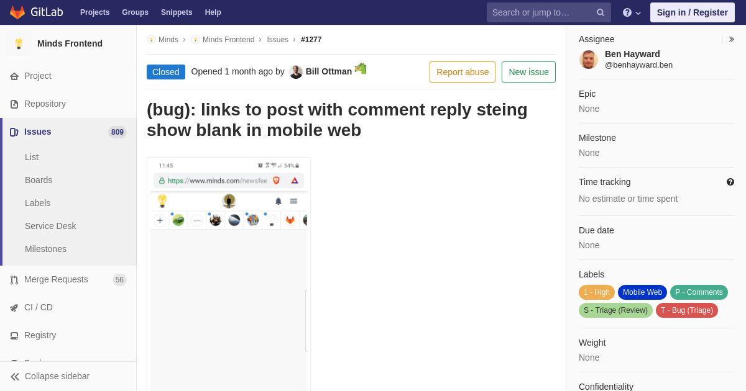Click the 56 merge requests badge
The image size is (746, 391).
119,280
